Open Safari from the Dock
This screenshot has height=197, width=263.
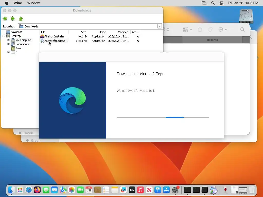pos(29,190)
